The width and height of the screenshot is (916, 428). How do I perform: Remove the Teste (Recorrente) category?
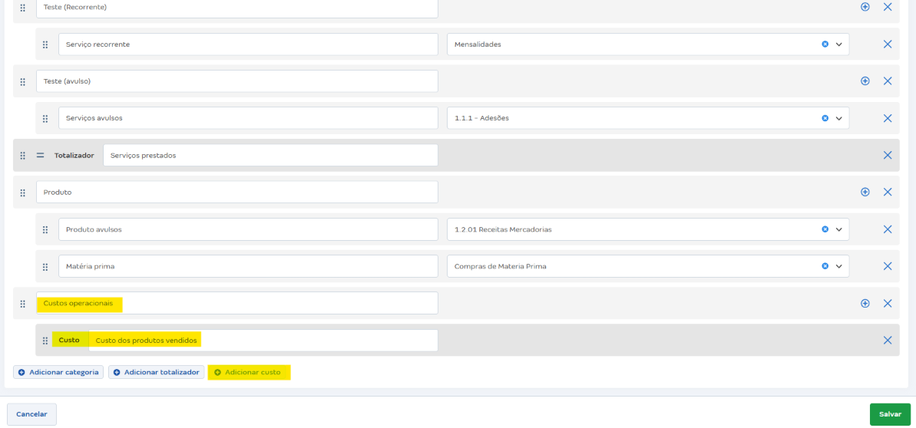tap(888, 7)
